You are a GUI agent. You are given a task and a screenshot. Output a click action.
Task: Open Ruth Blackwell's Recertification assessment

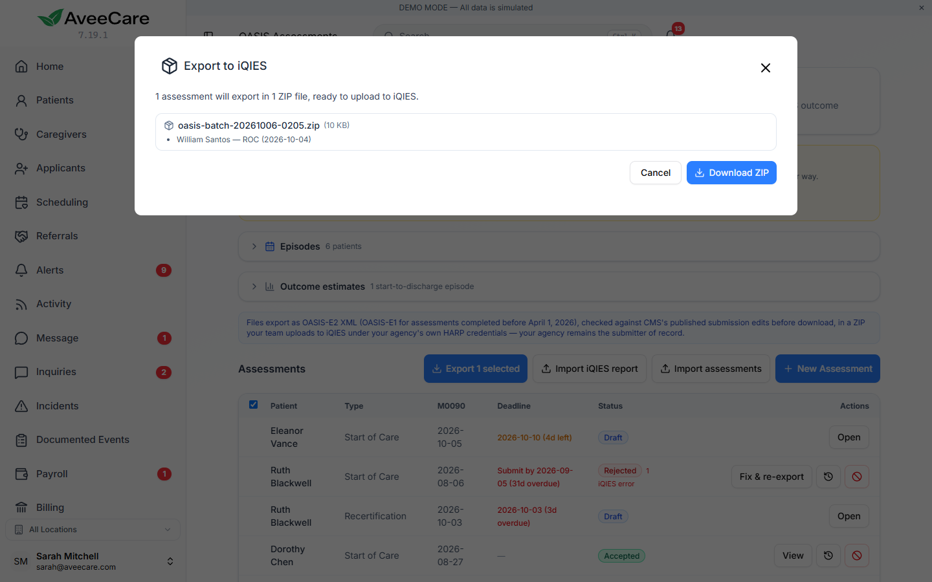849,516
